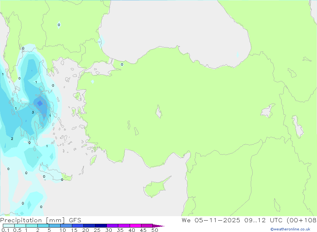317x232 pixels.
Task: Select the 2–5 mm legend color swatch
Action: point(43,226)
